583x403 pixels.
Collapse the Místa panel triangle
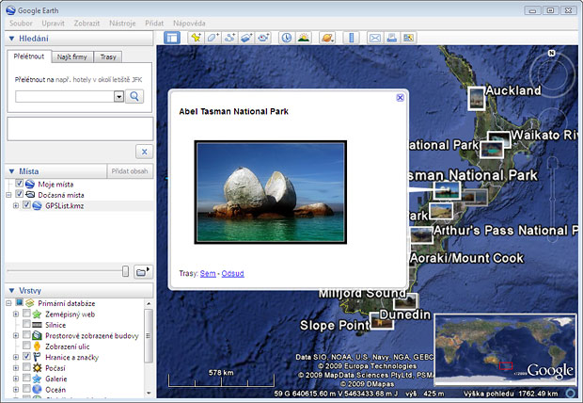click(11, 171)
